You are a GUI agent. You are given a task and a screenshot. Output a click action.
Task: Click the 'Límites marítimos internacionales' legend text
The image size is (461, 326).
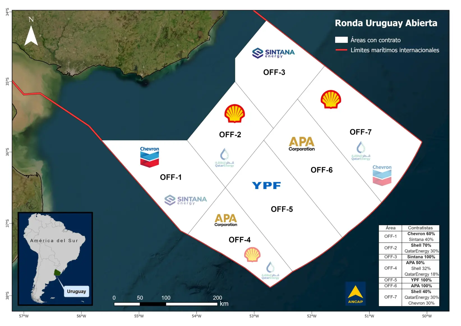(395, 50)
